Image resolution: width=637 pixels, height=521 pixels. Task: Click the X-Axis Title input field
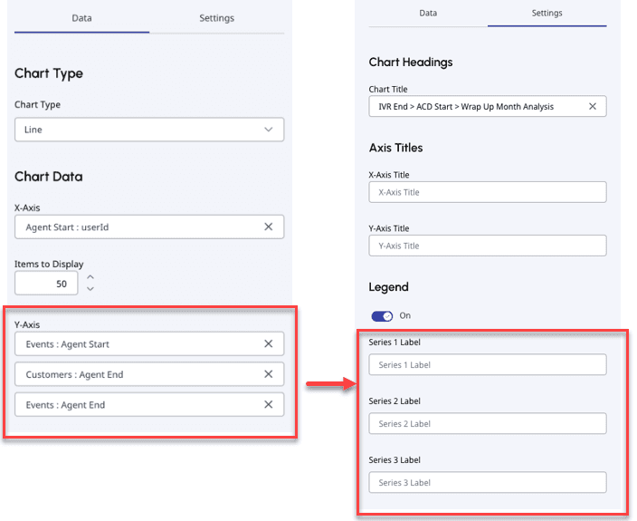[x=487, y=192]
